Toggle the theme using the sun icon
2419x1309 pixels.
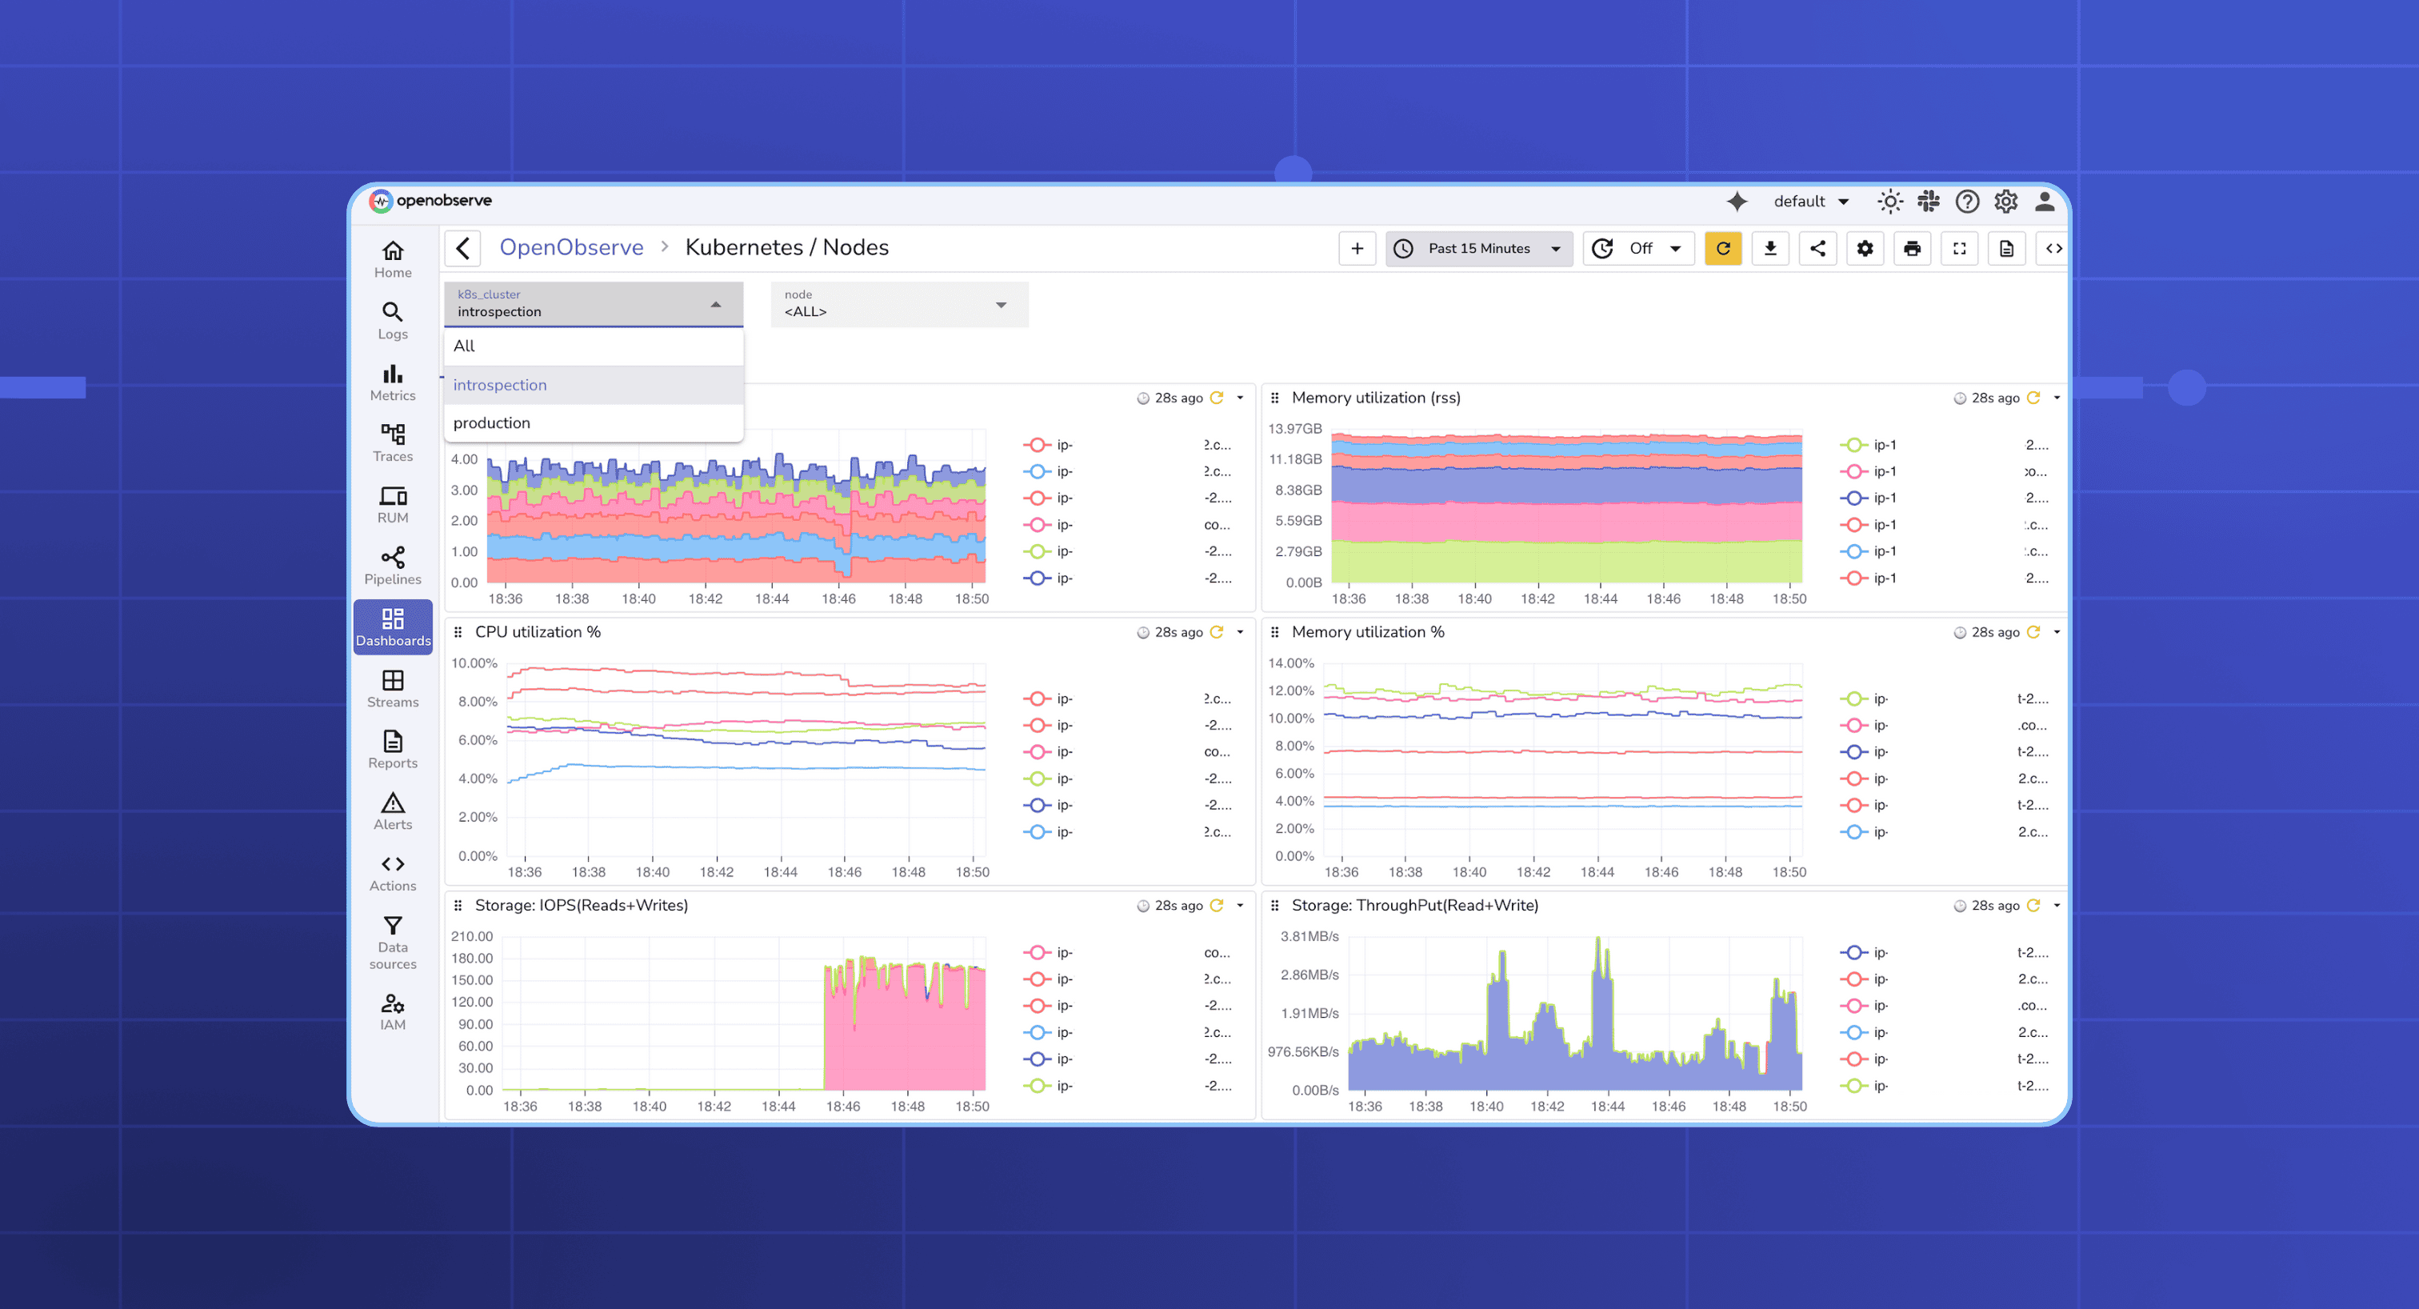pyautogui.click(x=1889, y=201)
